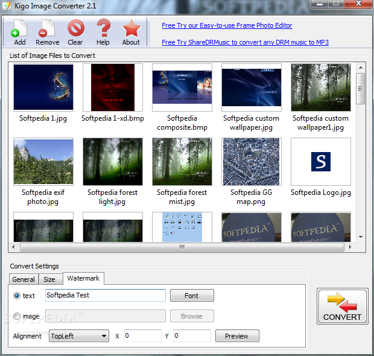Select the Softpedia 1.jpg thumbnail
Screen dimensions: 374x356
[x=43, y=87]
